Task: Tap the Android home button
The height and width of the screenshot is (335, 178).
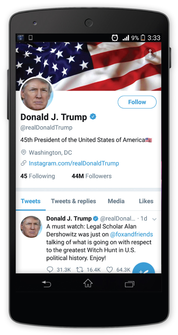Action: click(88, 284)
